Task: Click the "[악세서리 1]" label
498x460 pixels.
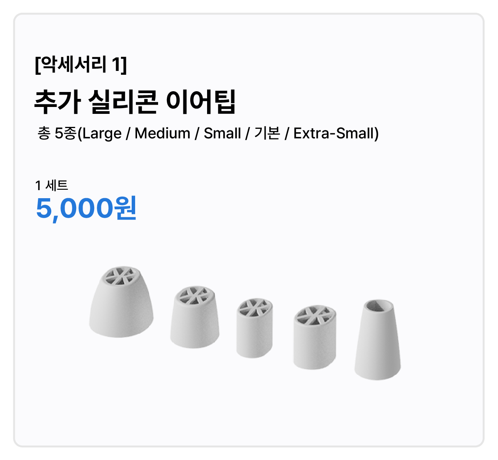Action: click(x=81, y=65)
